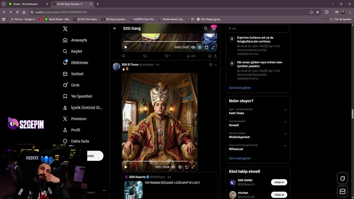Go back with the arrow beside S2G Gang
This screenshot has width=354, height=199.
pyautogui.click(x=115, y=28)
